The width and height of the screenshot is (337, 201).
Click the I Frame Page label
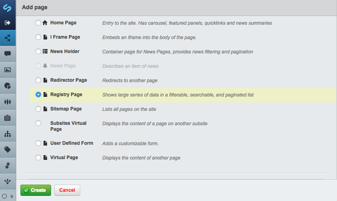[65, 37]
